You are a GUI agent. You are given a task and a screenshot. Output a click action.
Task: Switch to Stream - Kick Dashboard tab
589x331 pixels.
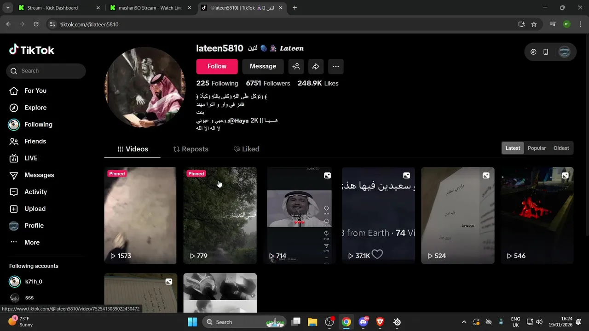point(59,8)
